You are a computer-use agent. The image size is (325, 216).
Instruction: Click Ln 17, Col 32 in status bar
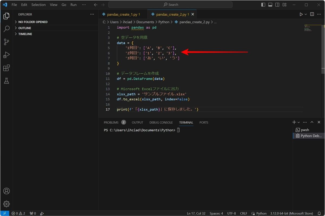(196, 213)
